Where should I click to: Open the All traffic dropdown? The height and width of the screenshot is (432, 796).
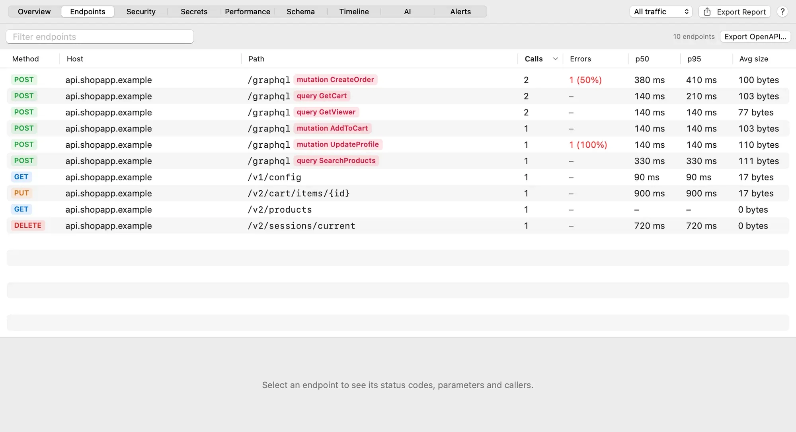[x=661, y=12]
